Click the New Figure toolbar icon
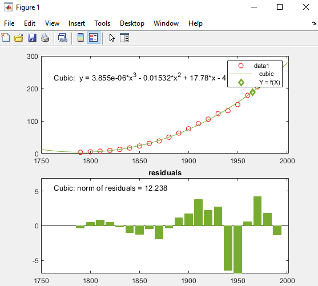 tap(6, 38)
